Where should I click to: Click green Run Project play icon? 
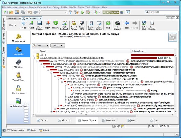tap(83, 12)
